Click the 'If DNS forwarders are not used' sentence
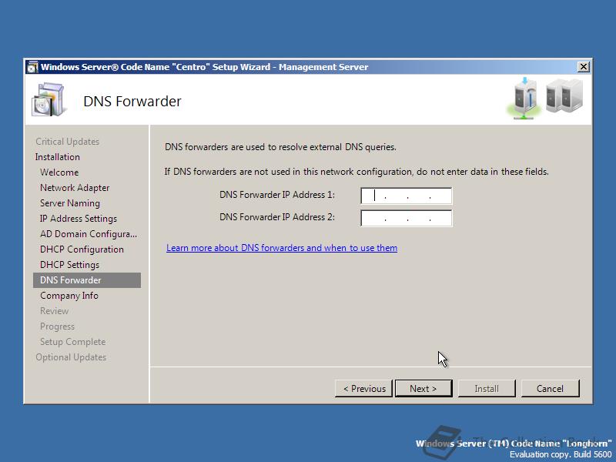 357,172
